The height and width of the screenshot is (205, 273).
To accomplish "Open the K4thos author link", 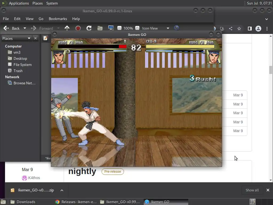I will 34,178.
